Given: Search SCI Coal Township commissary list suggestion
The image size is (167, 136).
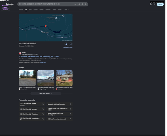Looking at the screenshot, I should pos(32,119).
